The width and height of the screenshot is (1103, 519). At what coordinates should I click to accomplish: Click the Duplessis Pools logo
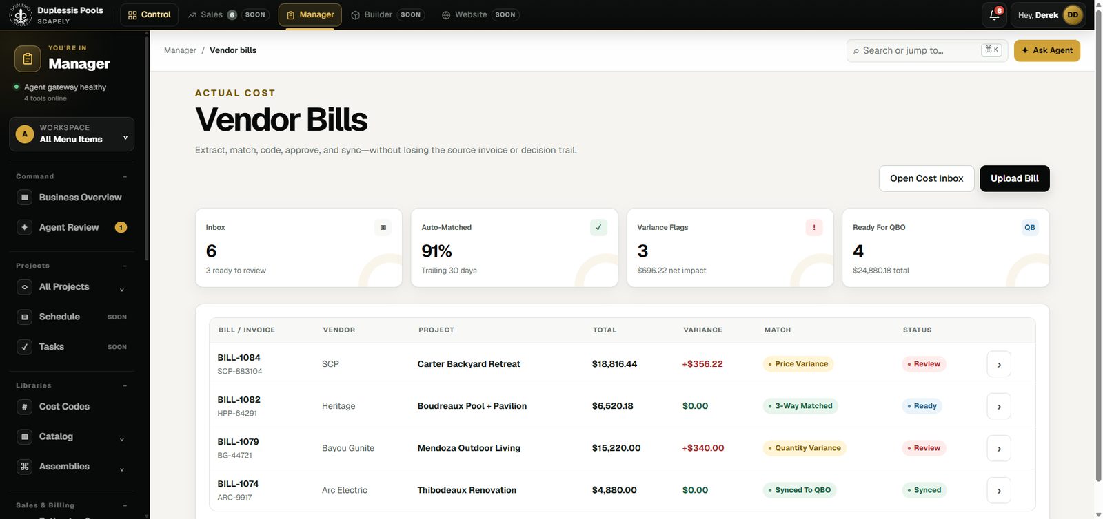pyautogui.click(x=21, y=14)
